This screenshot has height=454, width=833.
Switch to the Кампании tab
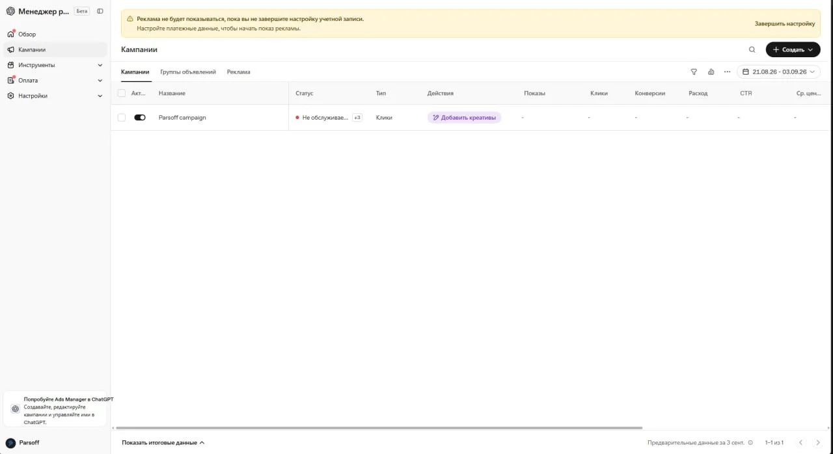135,72
